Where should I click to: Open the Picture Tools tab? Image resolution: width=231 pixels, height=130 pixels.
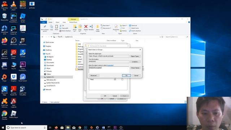tap(73, 22)
